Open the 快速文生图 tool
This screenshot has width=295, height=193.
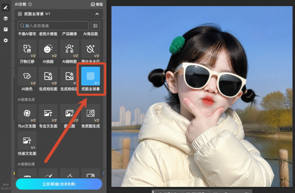pos(27,141)
